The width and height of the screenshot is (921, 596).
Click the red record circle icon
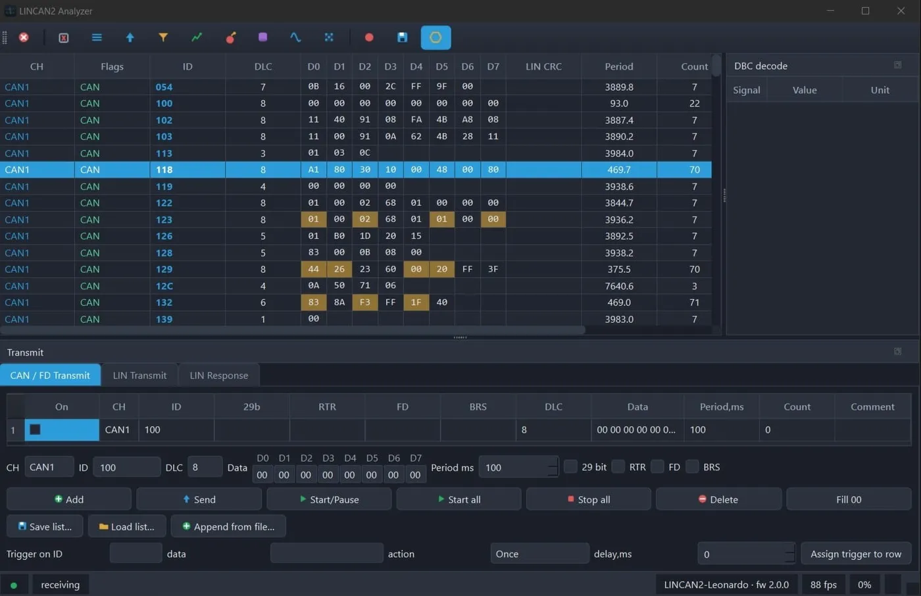point(369,37)
